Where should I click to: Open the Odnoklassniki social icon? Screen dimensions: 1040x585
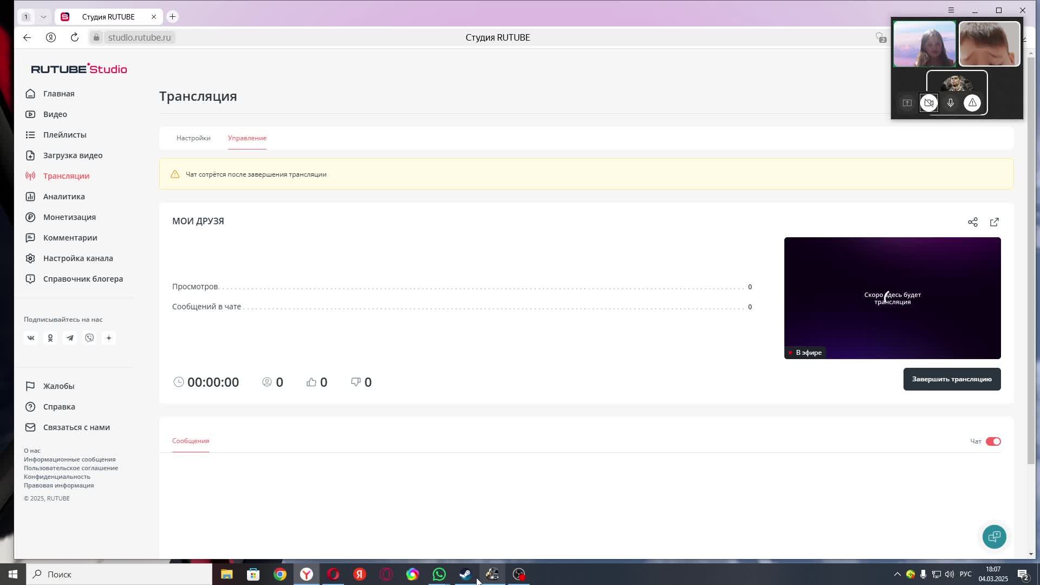point(50,338)
